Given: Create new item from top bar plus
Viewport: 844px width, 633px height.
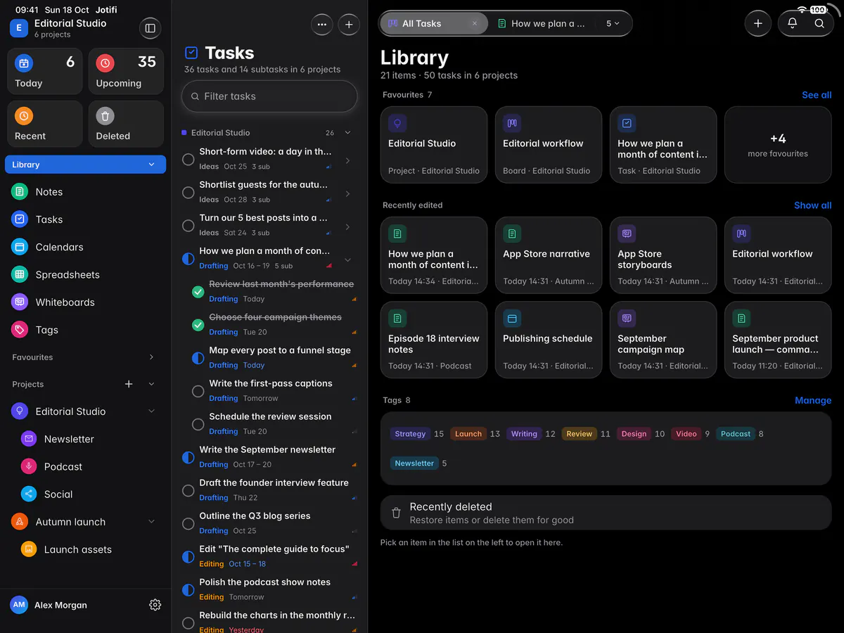Looking at the screenshot, I should 757,23.
